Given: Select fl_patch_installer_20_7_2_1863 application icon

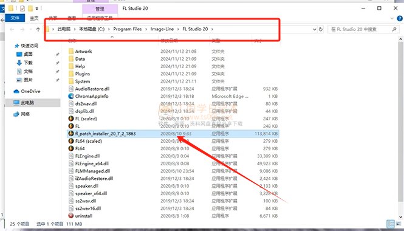Looking at the screenshot, I should point(71,134).
